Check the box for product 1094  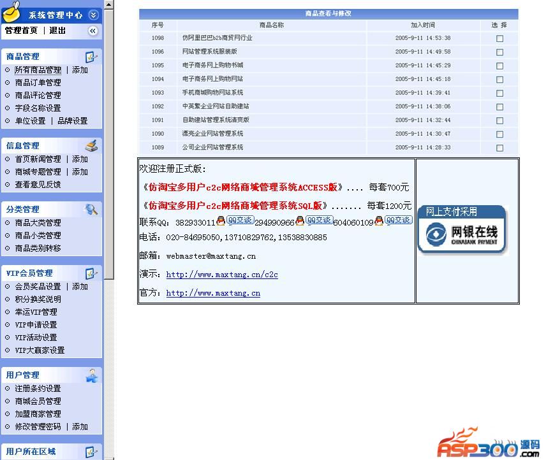499,80
